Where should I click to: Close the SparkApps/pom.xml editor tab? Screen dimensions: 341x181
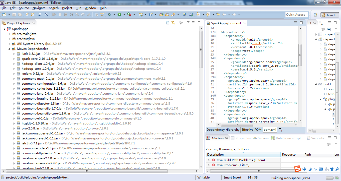click(244, 23)
